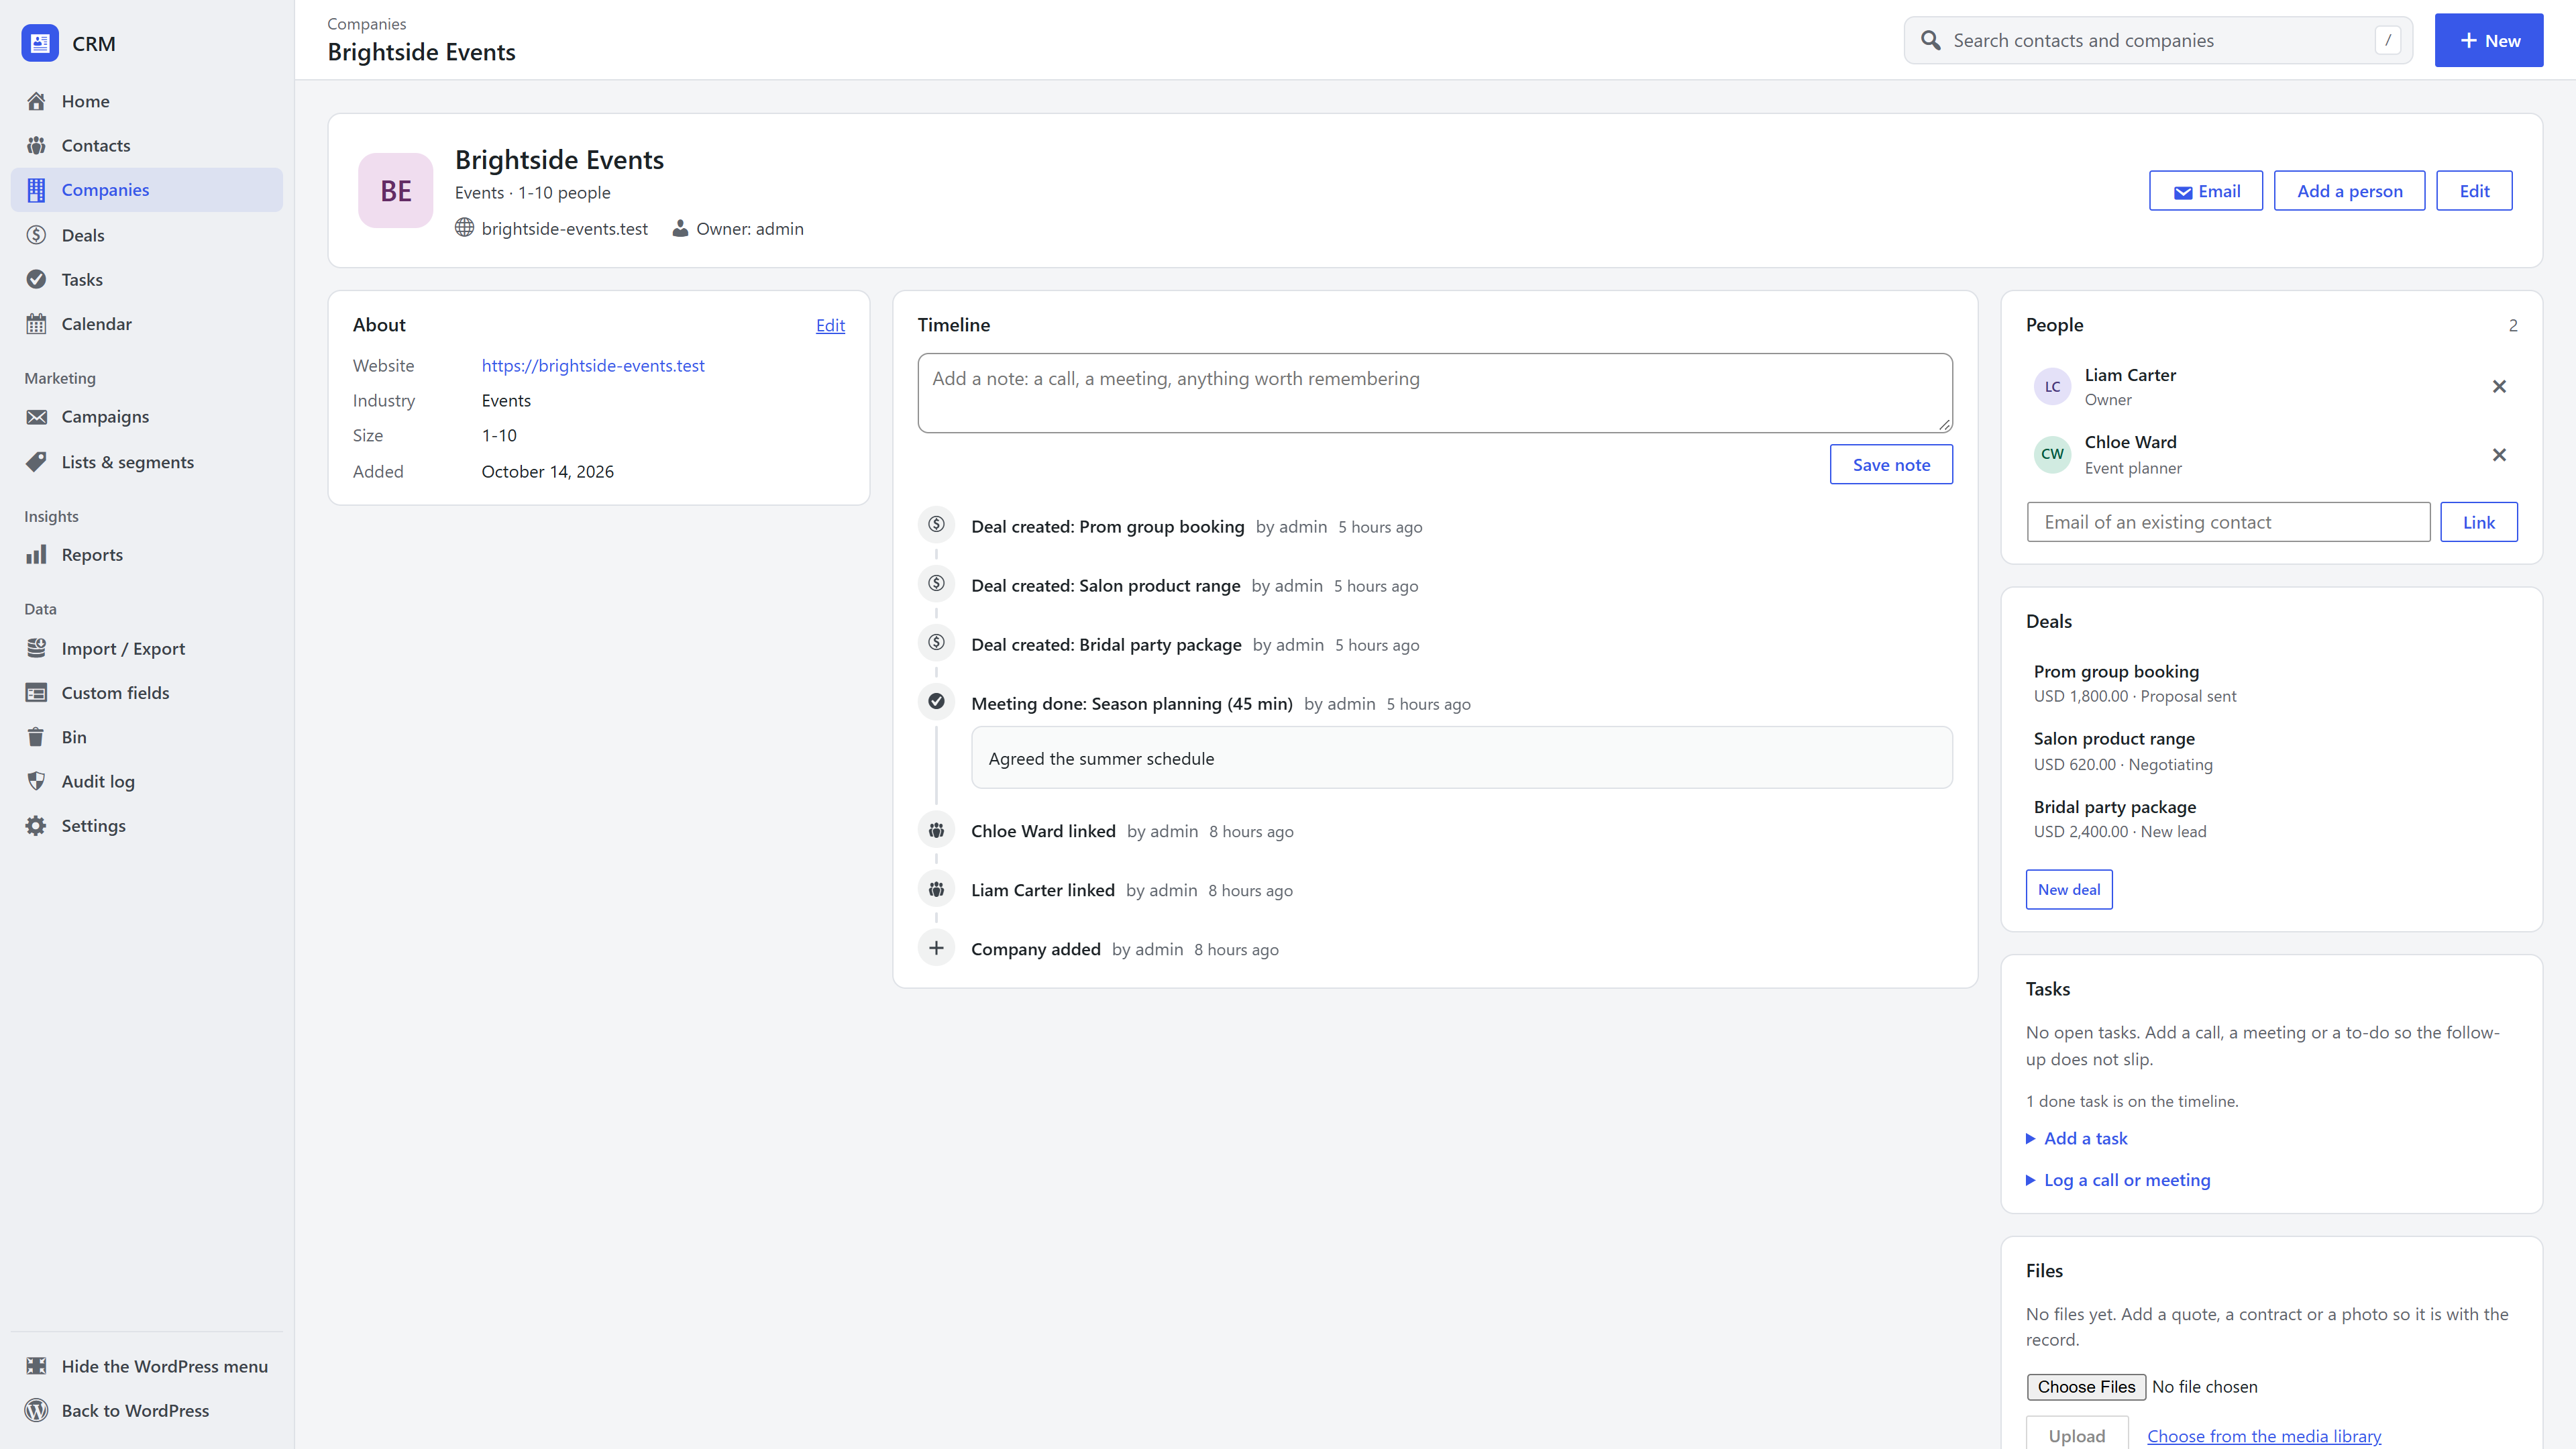The width and height of the screenshot is (2576, 1449).
Task: Open the Bin
Action: (x=147, y=737)
